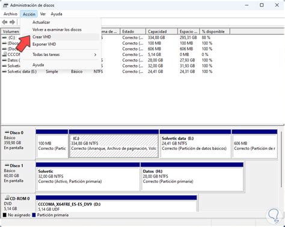Click the 27,93 GB free space cell
285x227 pixels.
(188, 60)
